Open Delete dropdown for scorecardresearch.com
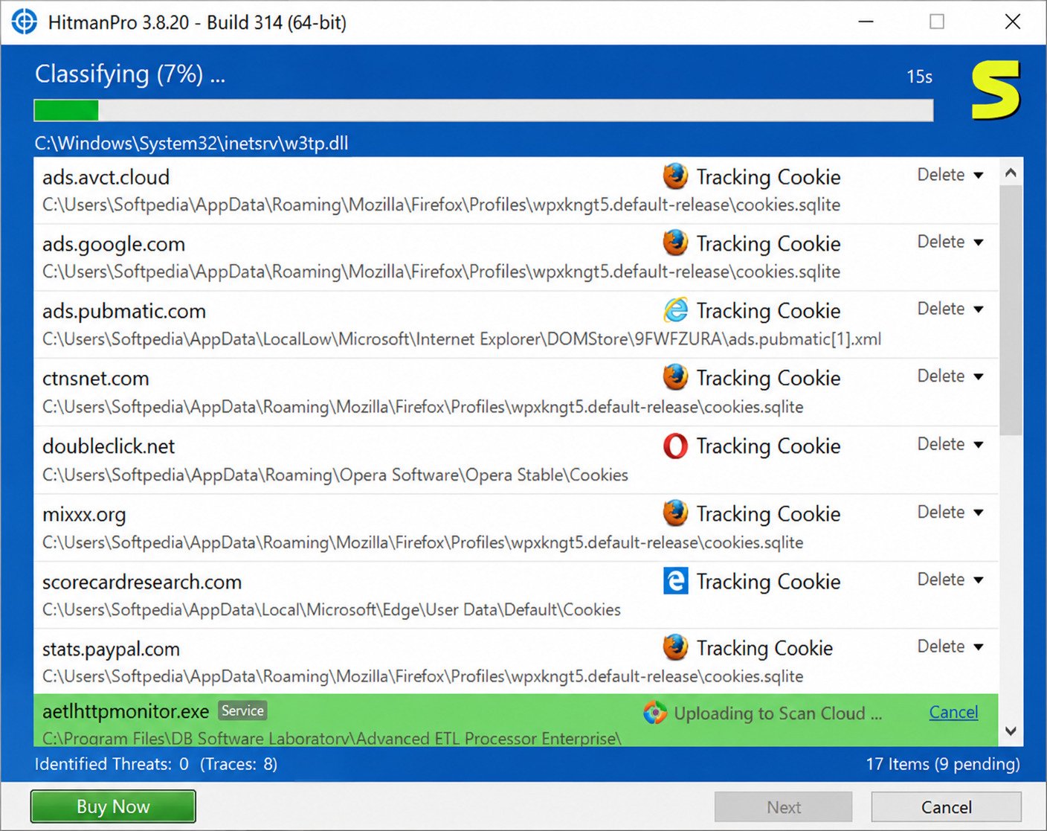The image size is (1047, 831). [x=950, y=580]
